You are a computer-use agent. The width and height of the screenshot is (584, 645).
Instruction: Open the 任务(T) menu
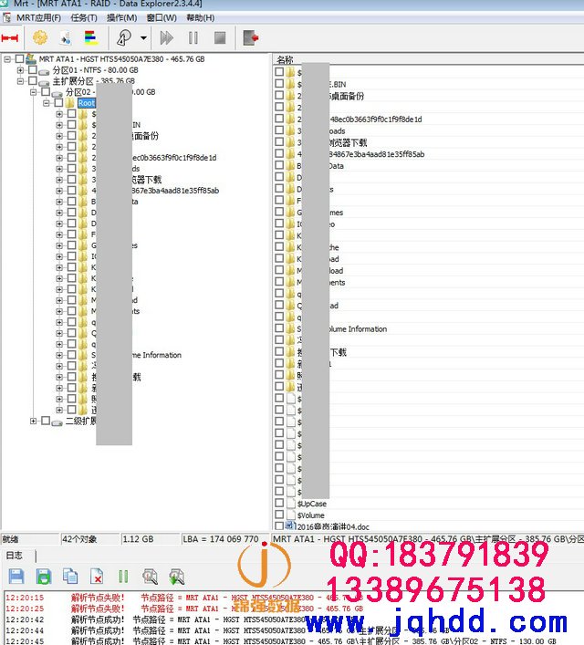pos(84,17)
